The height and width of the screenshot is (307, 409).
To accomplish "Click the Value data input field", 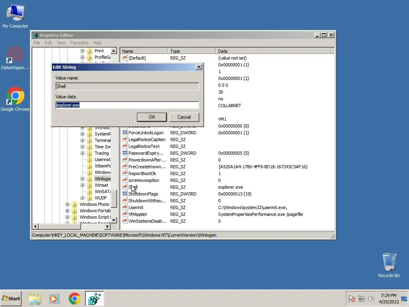I will tap(127, 105).
